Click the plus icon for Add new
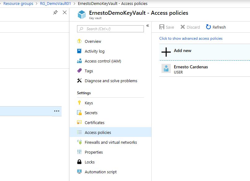 pos(166,52)
